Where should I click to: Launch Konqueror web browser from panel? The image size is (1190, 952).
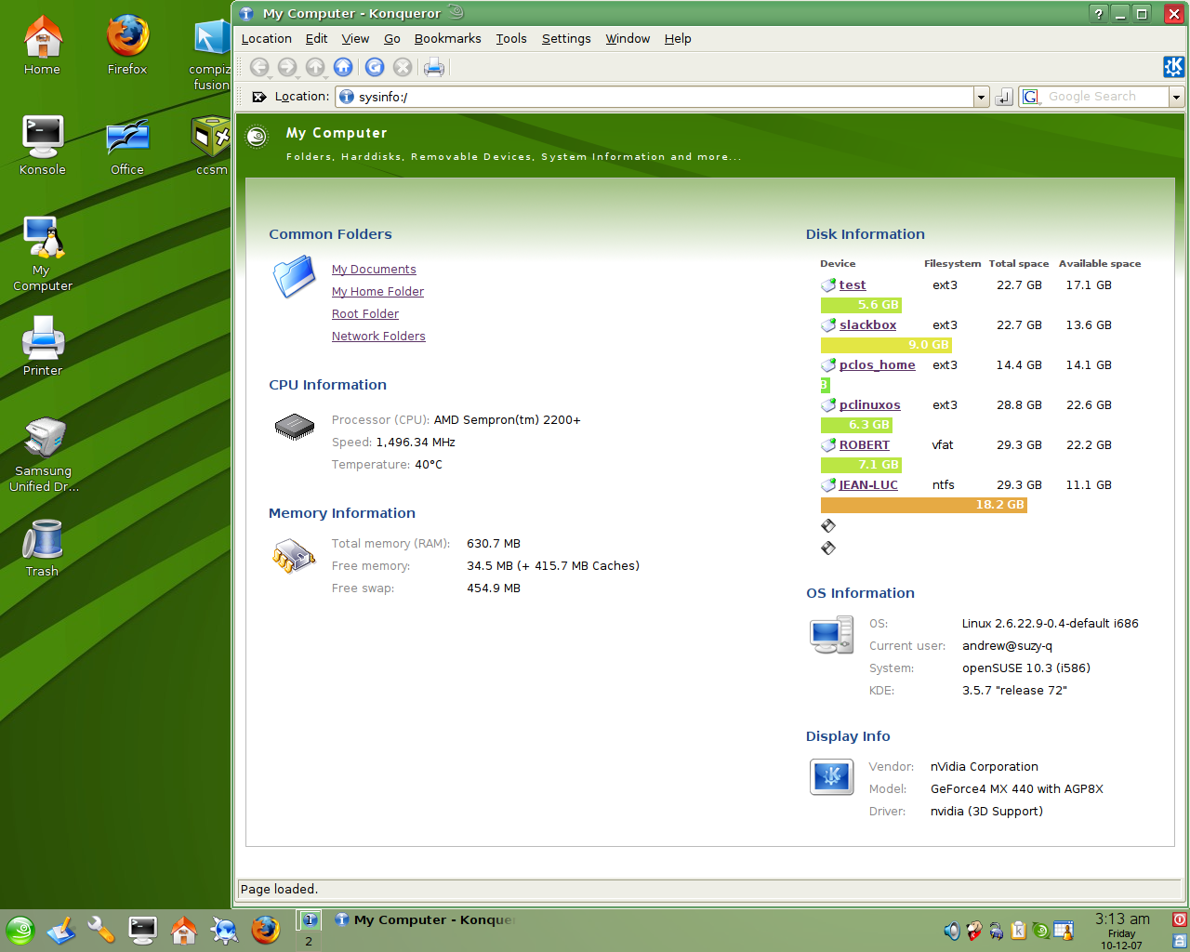(224, 931)
